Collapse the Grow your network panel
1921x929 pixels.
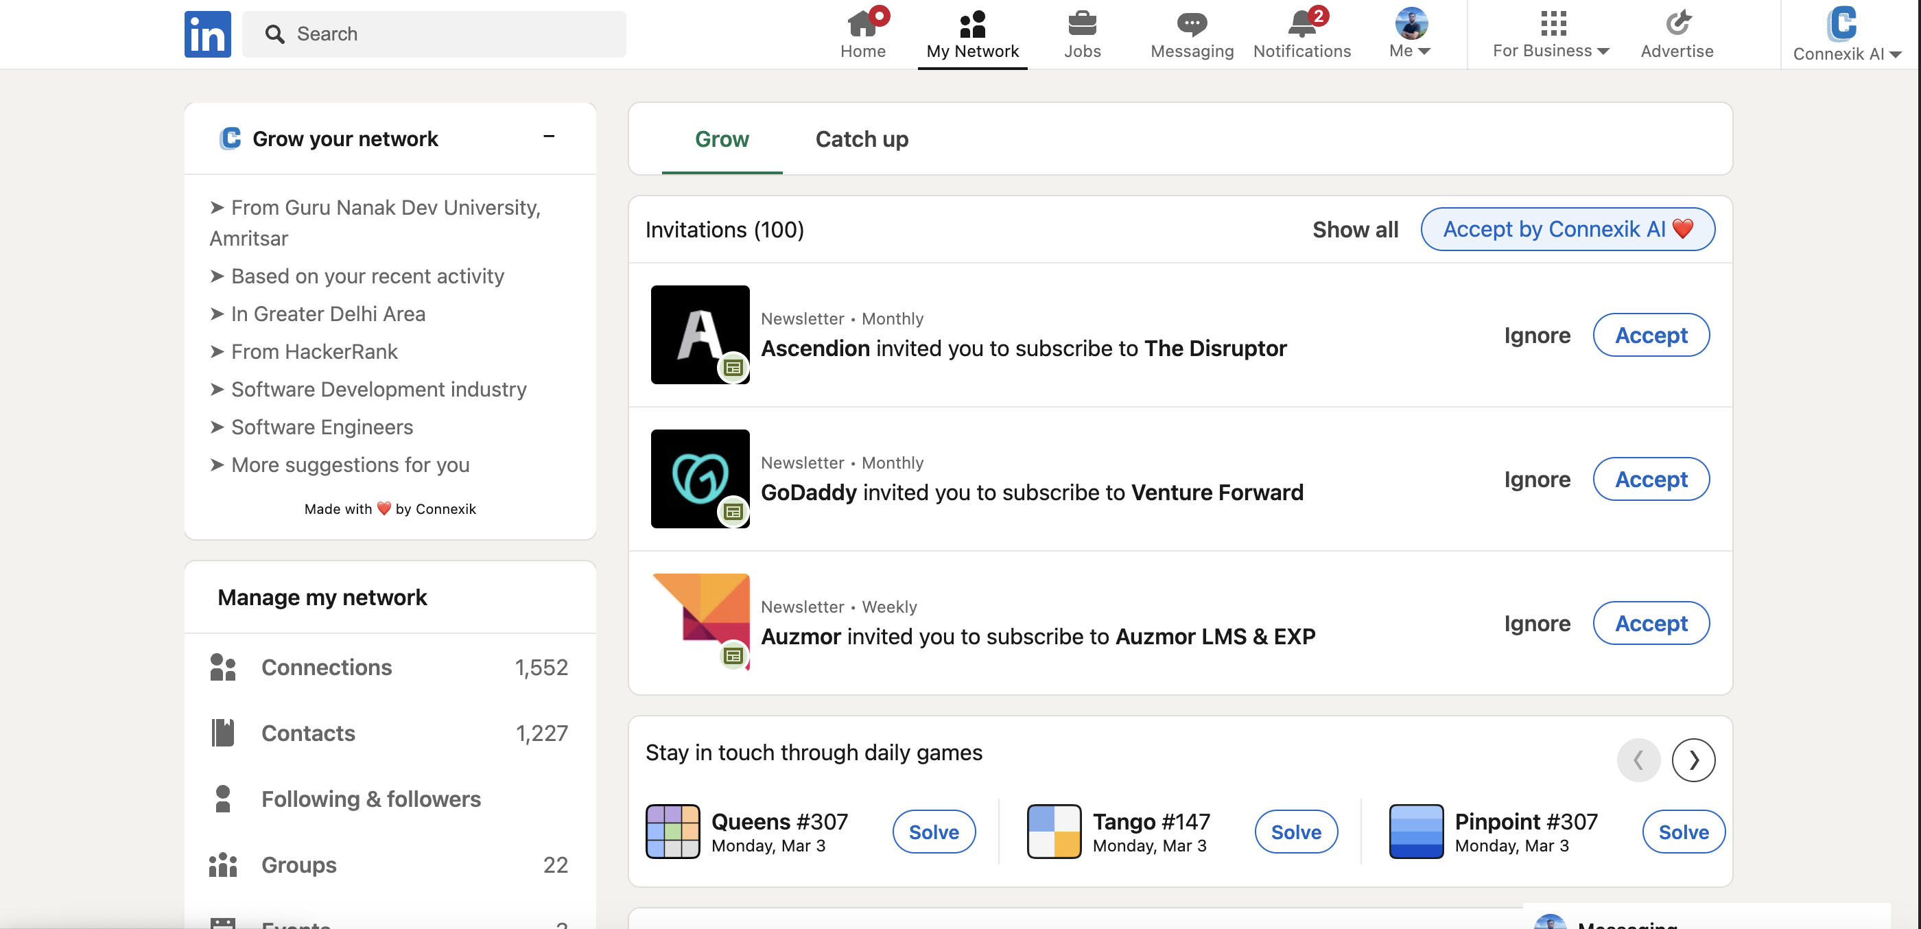point(549,137)
